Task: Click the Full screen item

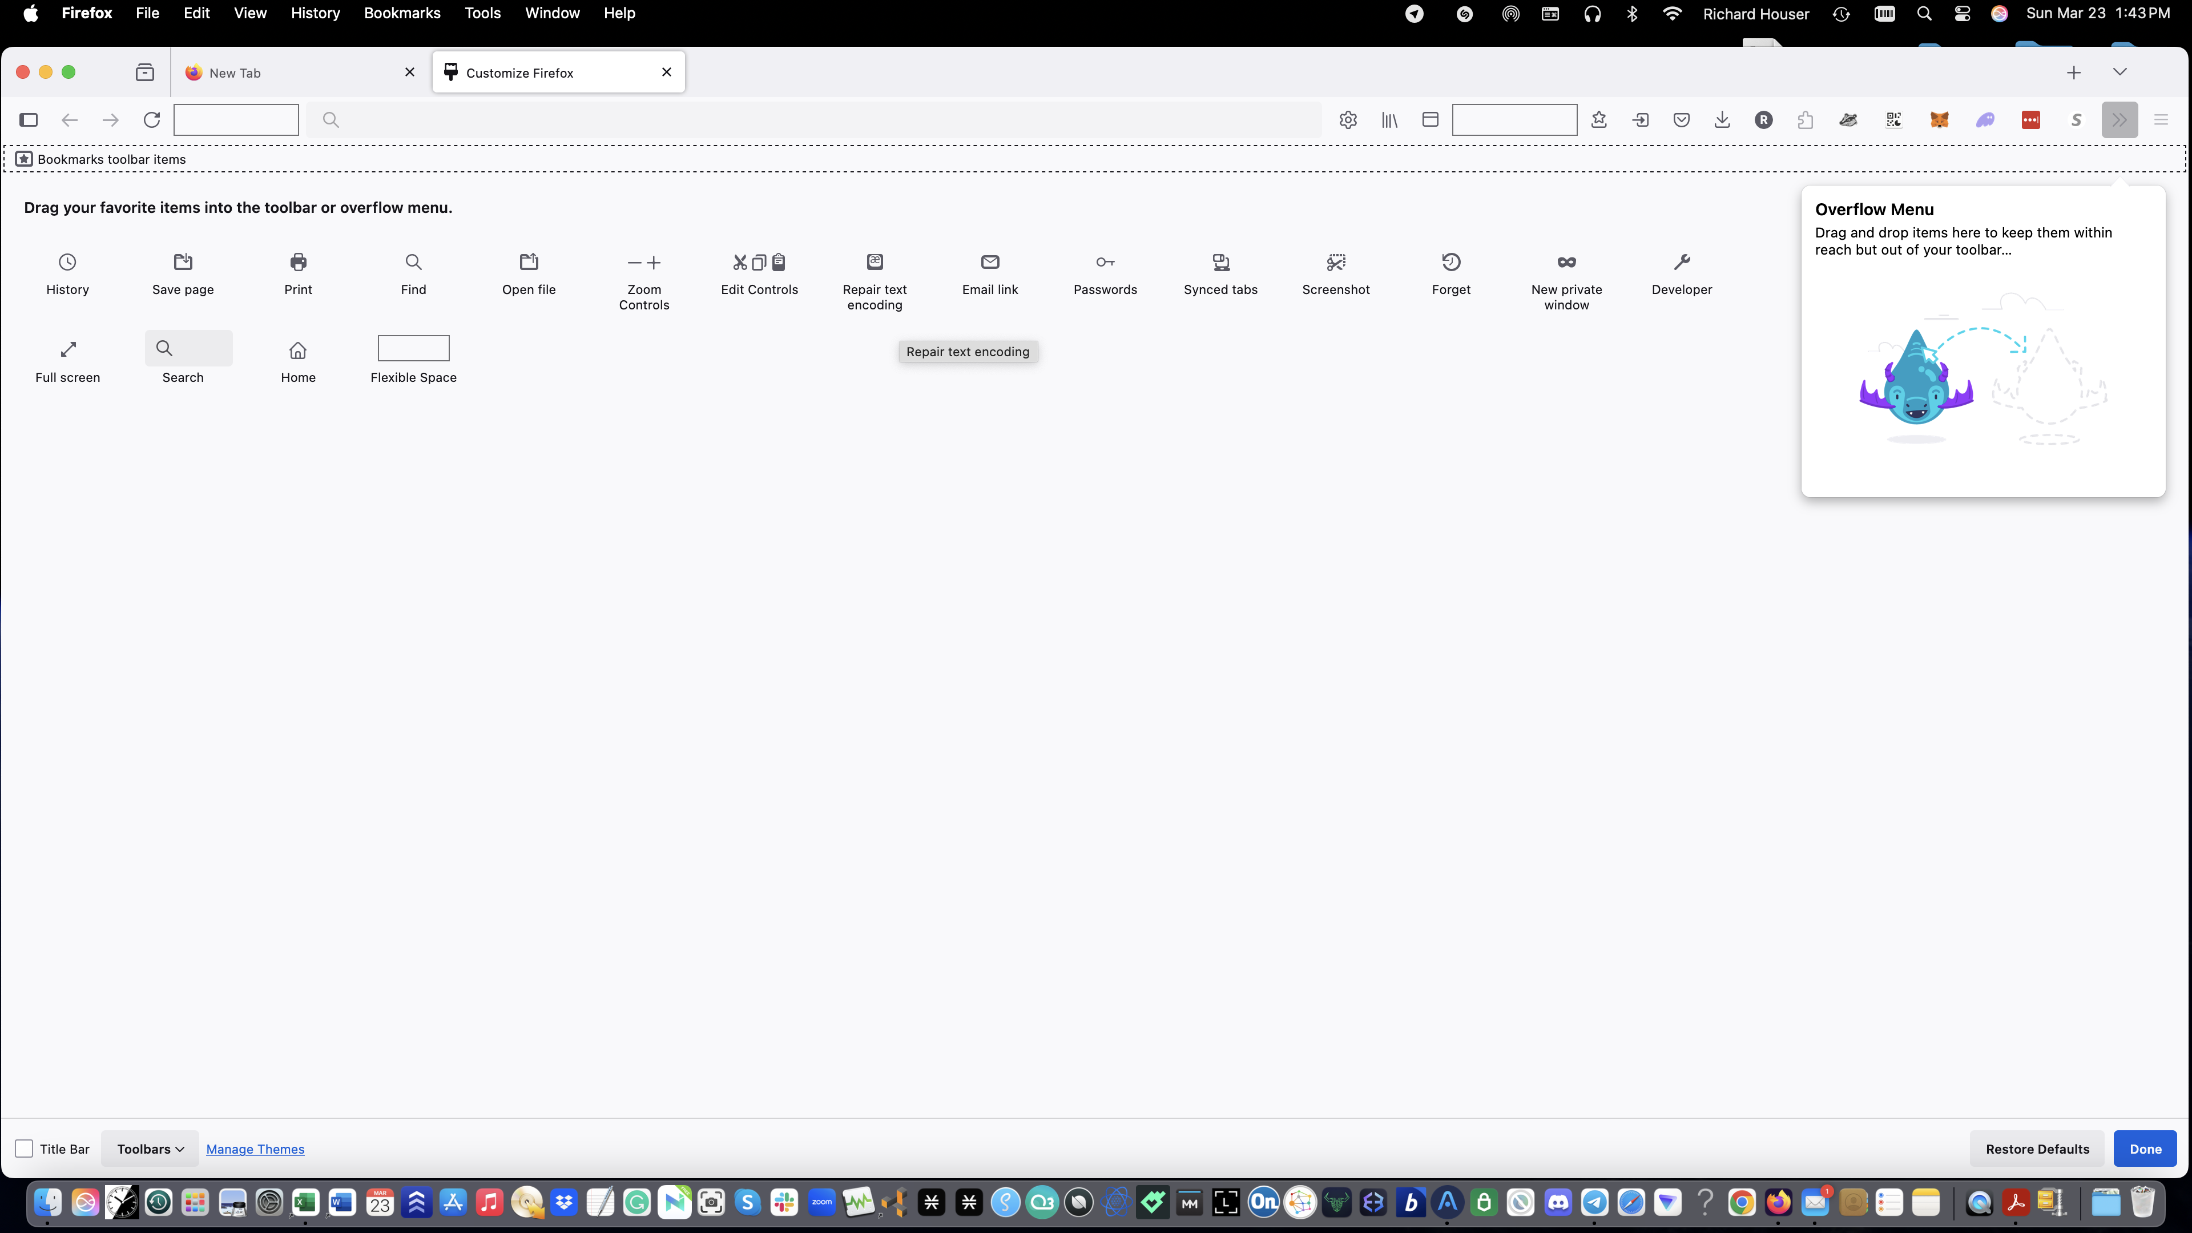Action: click(x=67, y=362)
